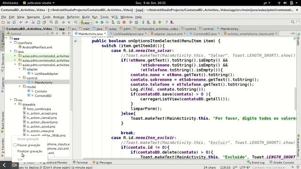301x169 pixels.
Task: Open the Build menu
Action: pyautogui.click(x=86, y=17)
